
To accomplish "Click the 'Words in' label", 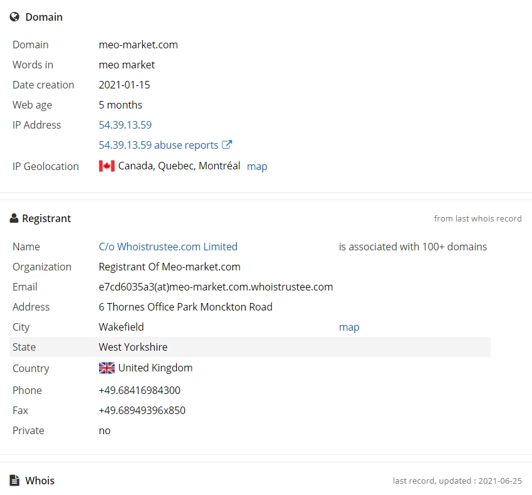I will click(x=33, y=65).
